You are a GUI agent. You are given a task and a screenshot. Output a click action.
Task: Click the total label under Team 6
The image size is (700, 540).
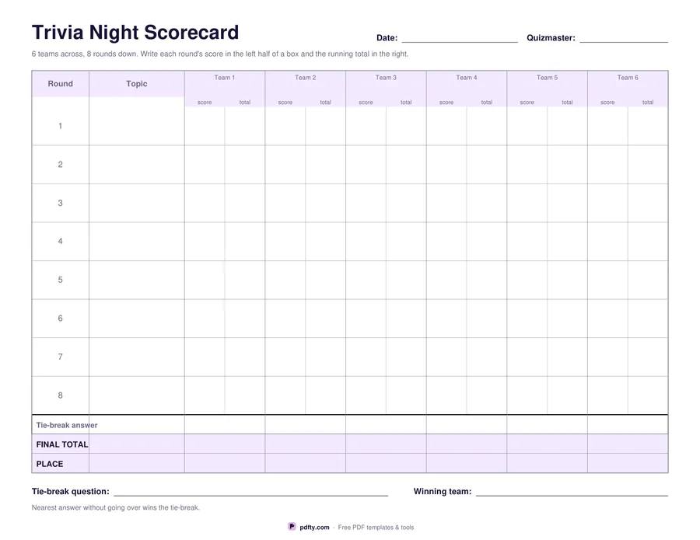pyautogui.click(x=648, y=102)
